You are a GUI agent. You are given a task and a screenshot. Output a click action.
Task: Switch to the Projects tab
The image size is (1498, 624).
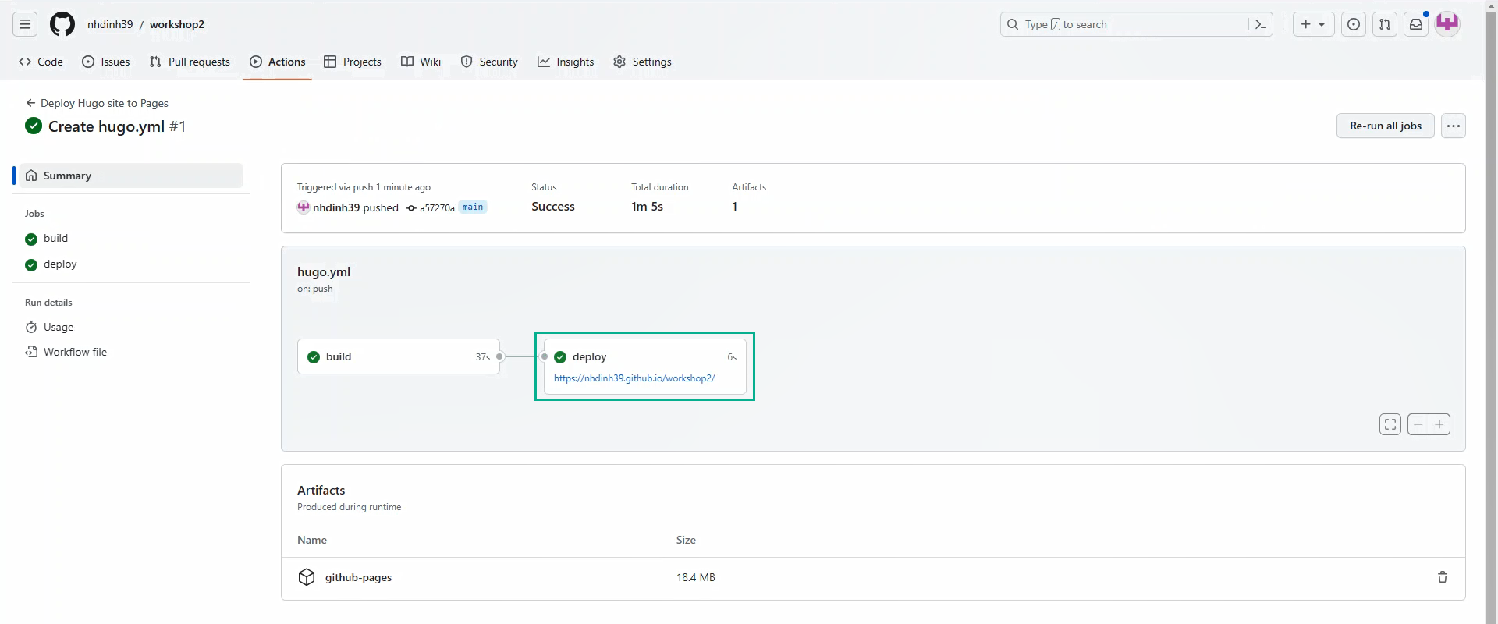[353, 62]
